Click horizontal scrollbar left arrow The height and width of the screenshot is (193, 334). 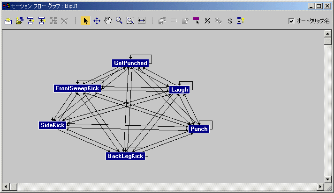[6, 187]
